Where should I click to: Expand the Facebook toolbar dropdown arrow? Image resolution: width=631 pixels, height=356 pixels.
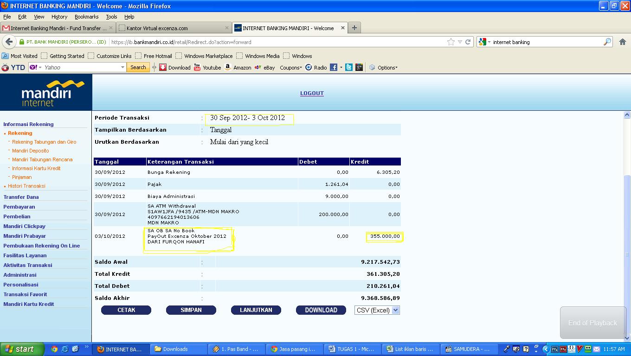(341, 67)
